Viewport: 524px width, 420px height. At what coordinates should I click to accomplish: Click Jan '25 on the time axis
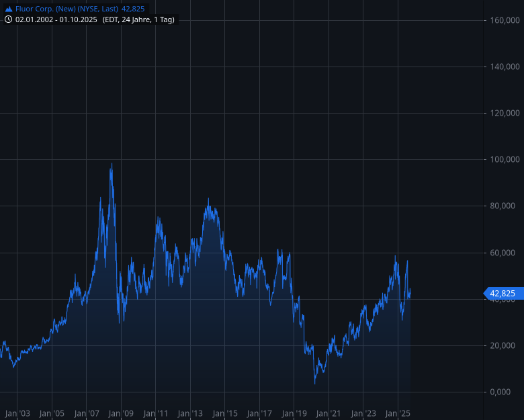pos(398,413)
